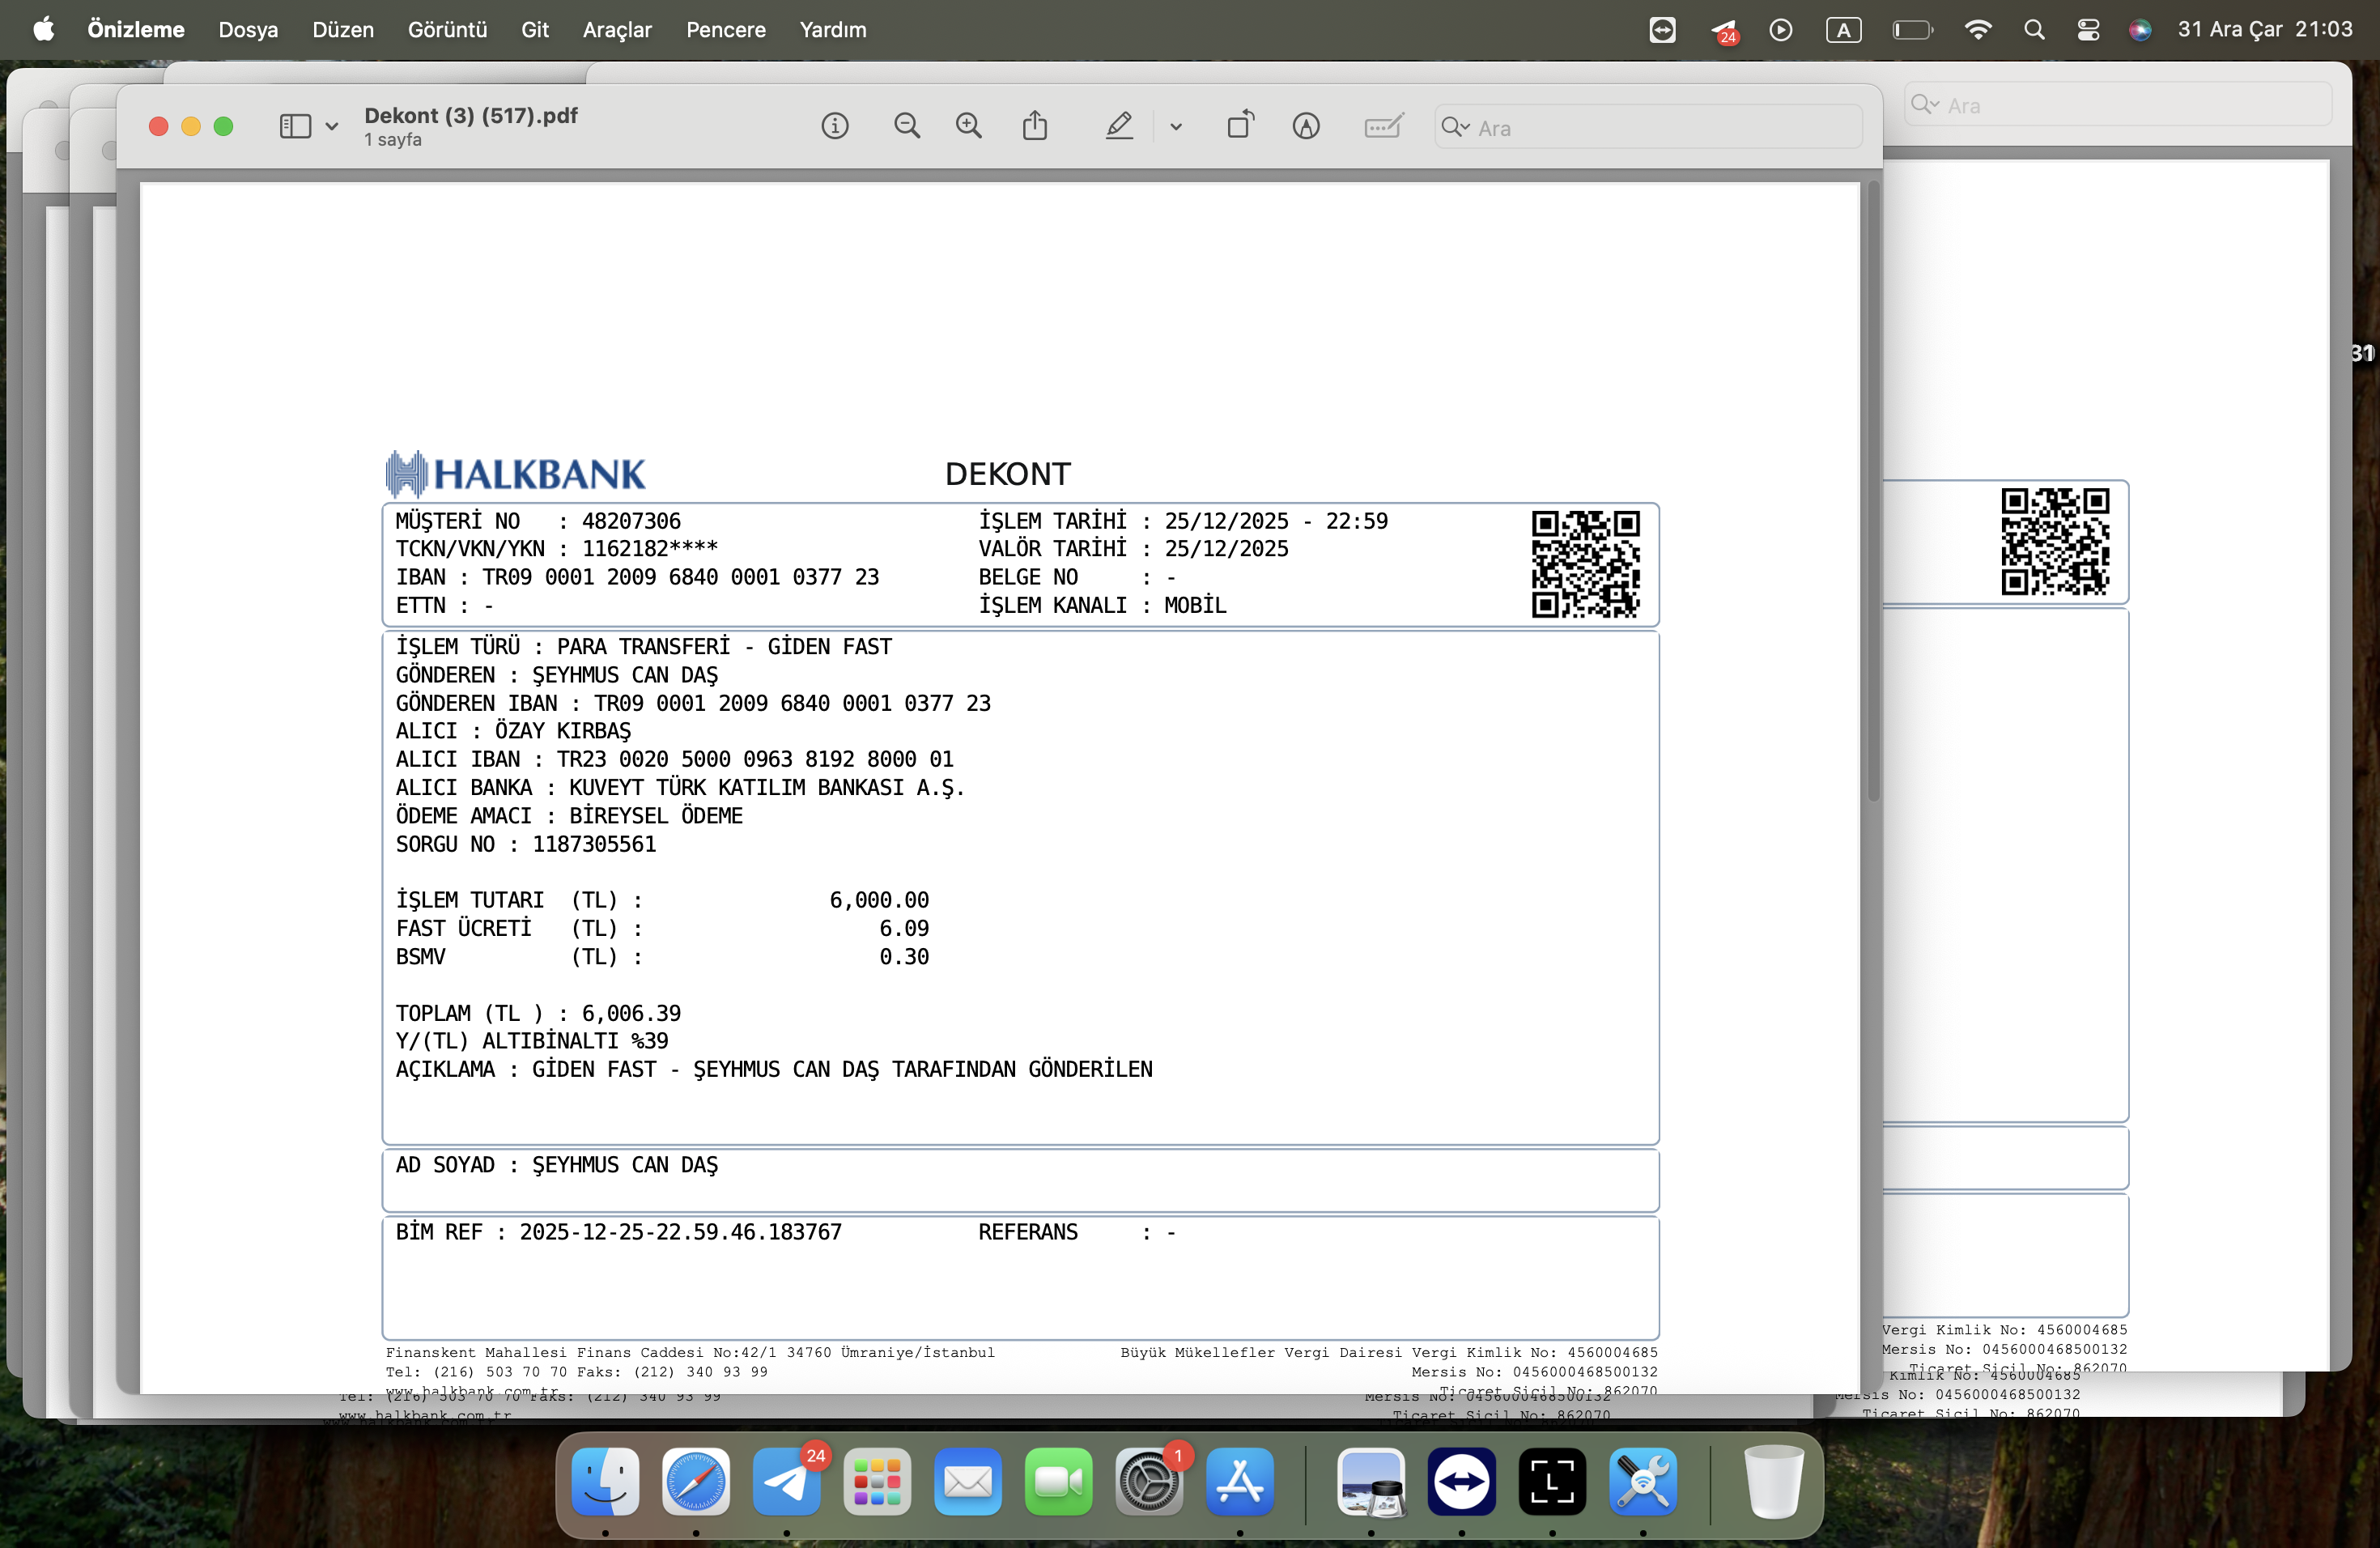The image size is (2380, 1548).
Task: Click the Dekont (3) (517).pdf window title
Action: coord(471,116)
